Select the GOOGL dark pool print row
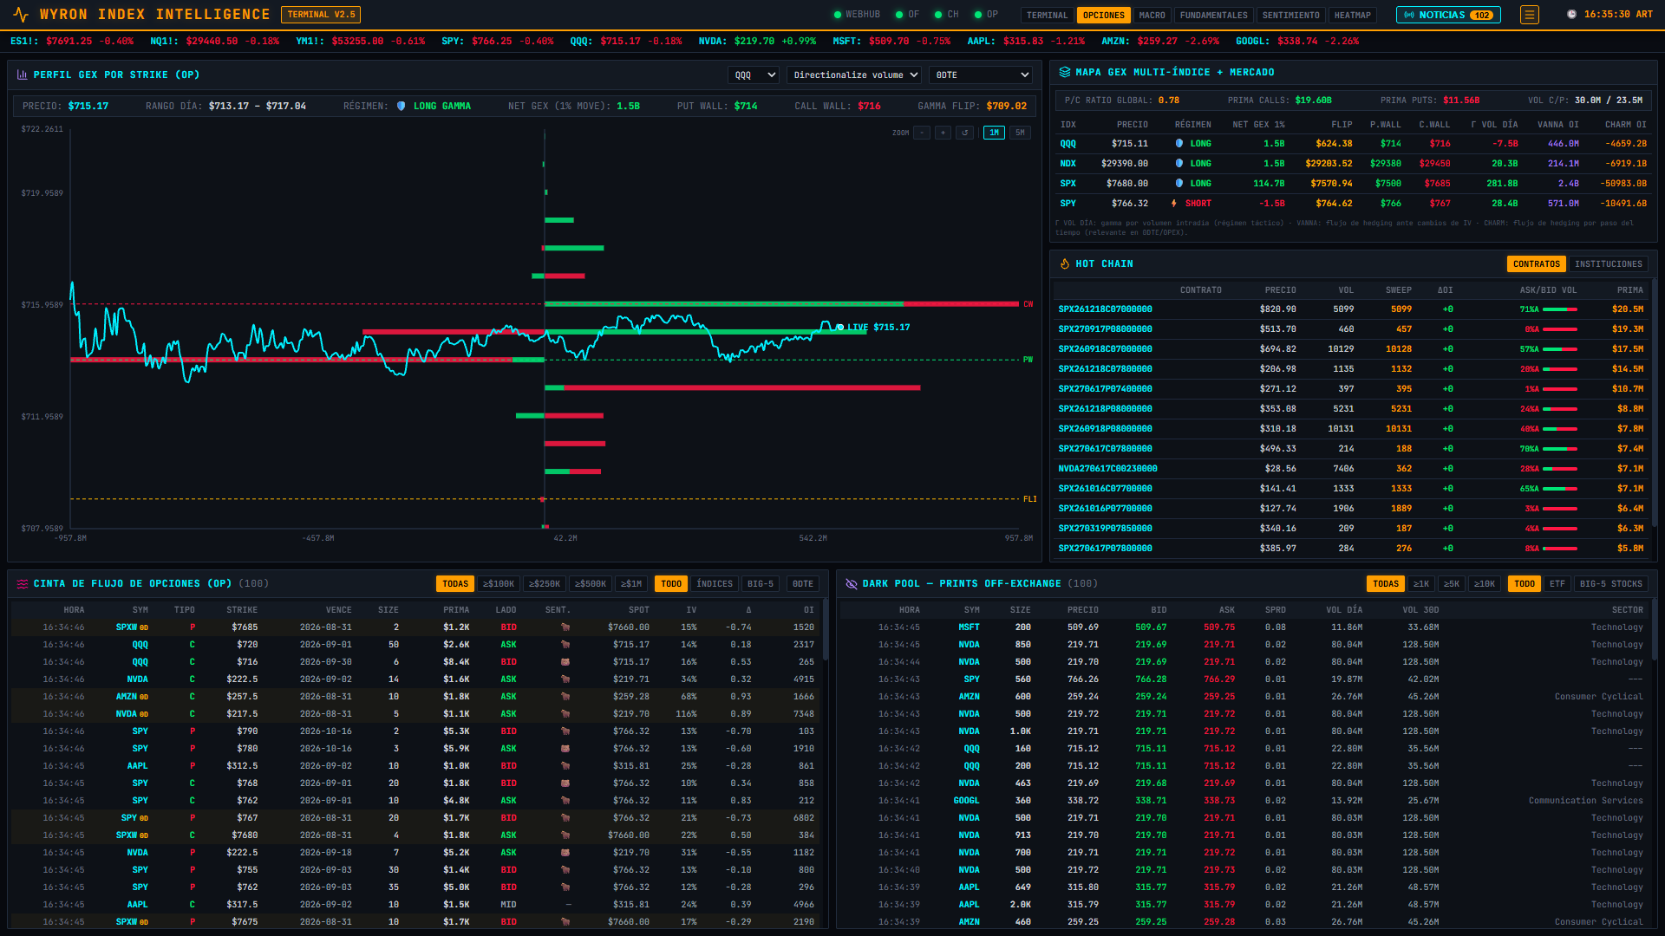Image resolution: width=1665 pixels, height=936 pixels. pyautogui.click(x=1244, y=801)
